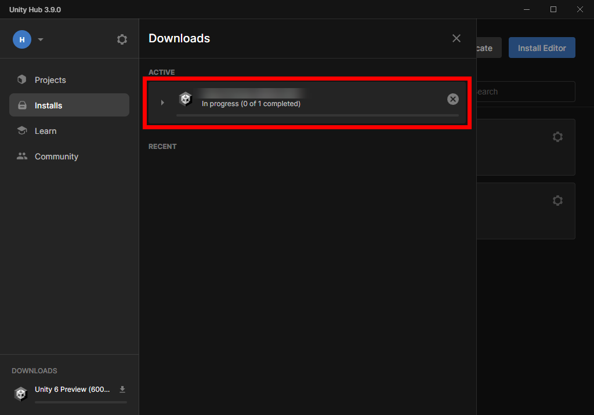The width and height of the screenshot is (594, 415).
Task: Cancel the in-progress download
Action: click(x=452, y=99)
